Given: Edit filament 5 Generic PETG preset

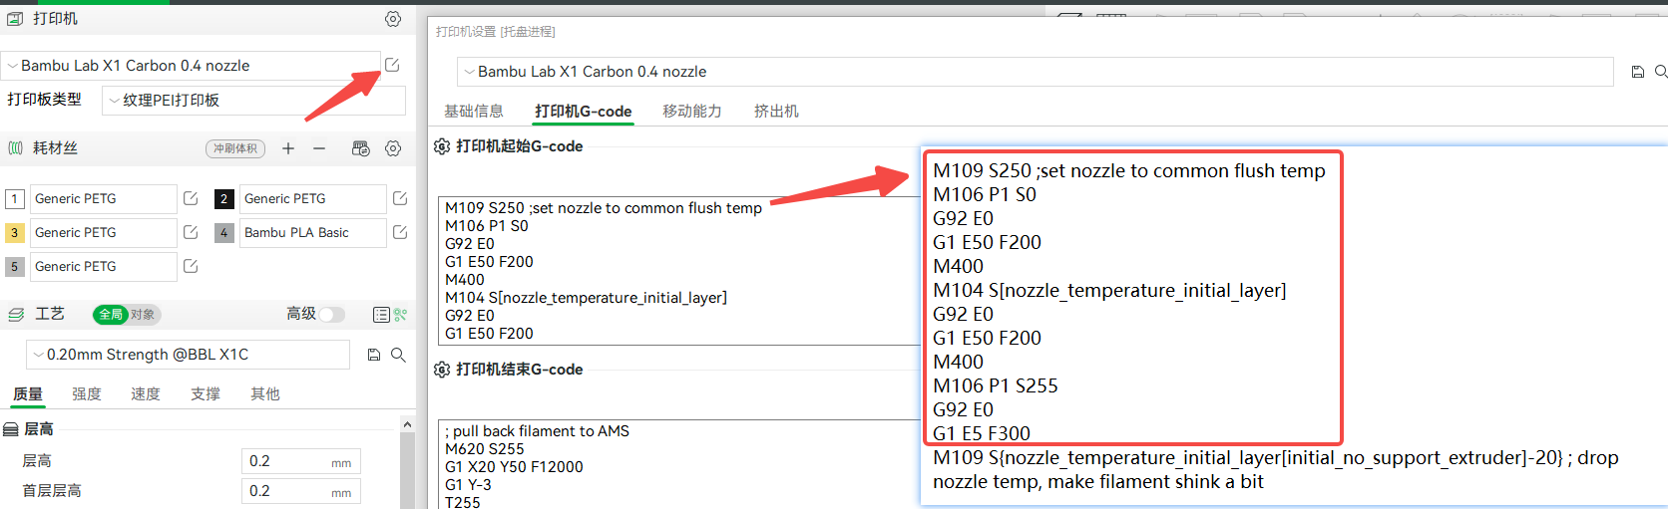Looking at the screenshot, I should pos(191,266).
